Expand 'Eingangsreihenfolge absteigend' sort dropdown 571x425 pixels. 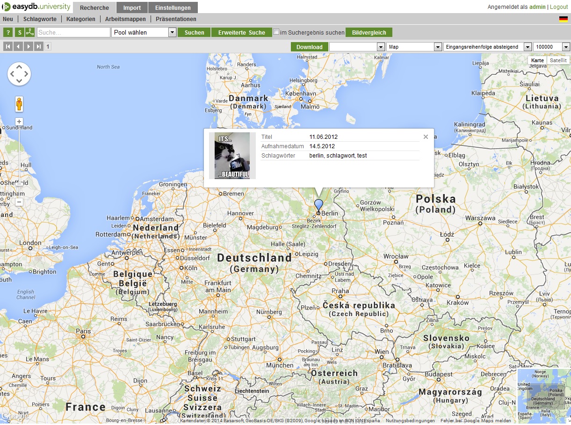click(487, 47)
